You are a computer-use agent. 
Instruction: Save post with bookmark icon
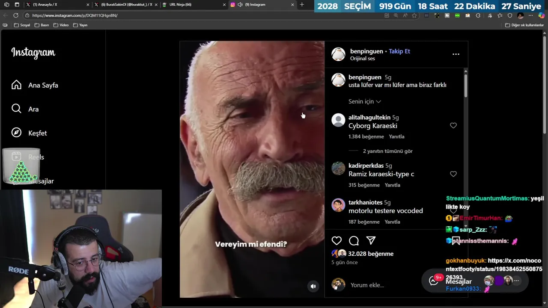(456, 240)
